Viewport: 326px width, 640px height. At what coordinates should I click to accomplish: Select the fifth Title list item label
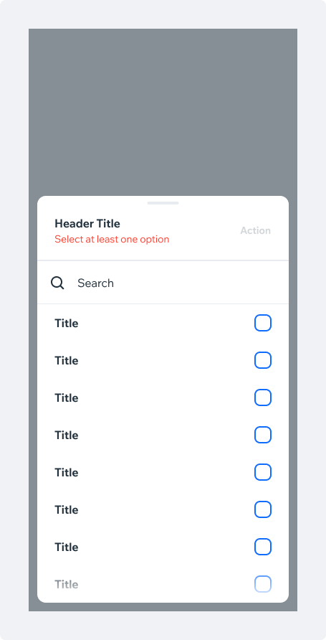point(67,473)
